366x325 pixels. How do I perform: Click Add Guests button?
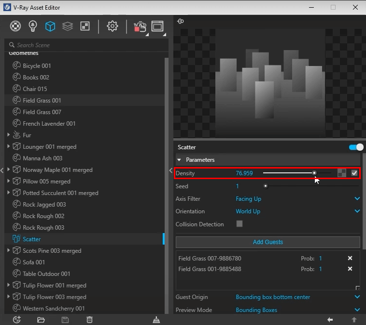coord(267,242)
